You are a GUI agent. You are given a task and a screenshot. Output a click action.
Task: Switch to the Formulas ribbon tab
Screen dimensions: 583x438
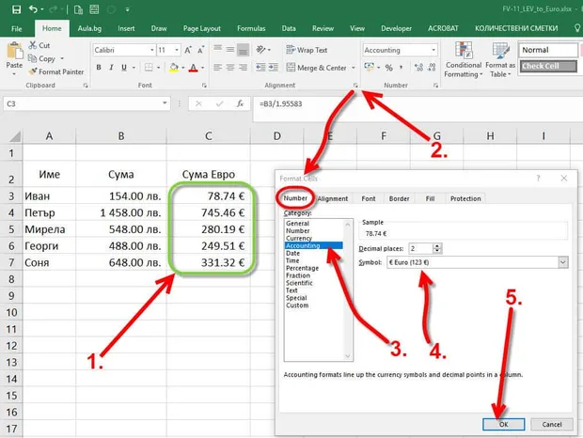coord(251,28)
